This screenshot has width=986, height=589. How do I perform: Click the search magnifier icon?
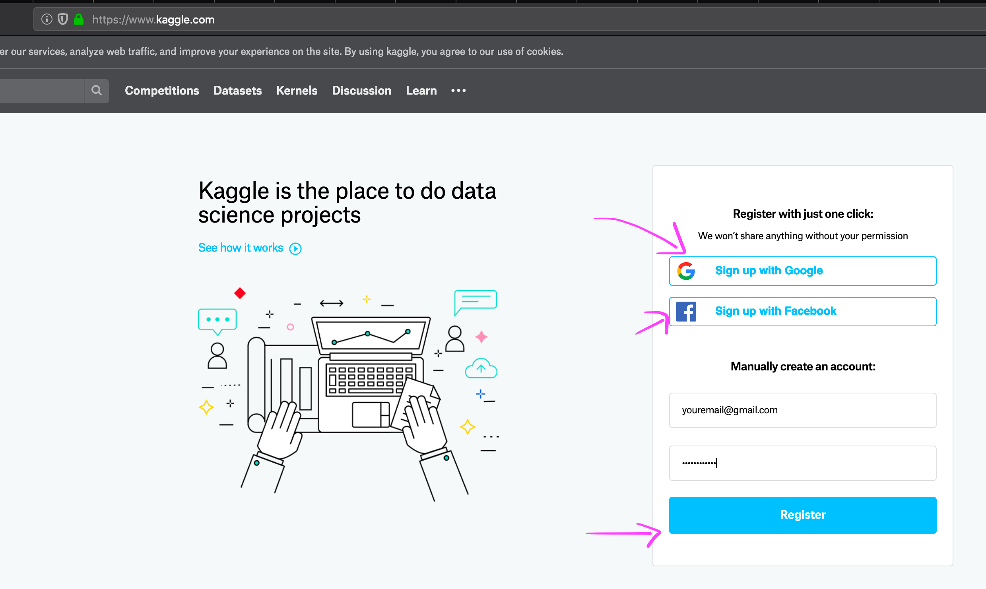pos(97,91)
